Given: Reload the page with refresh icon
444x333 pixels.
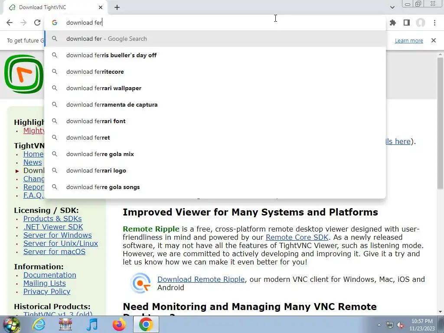Looking at the screenshot, I should [37, 23].
